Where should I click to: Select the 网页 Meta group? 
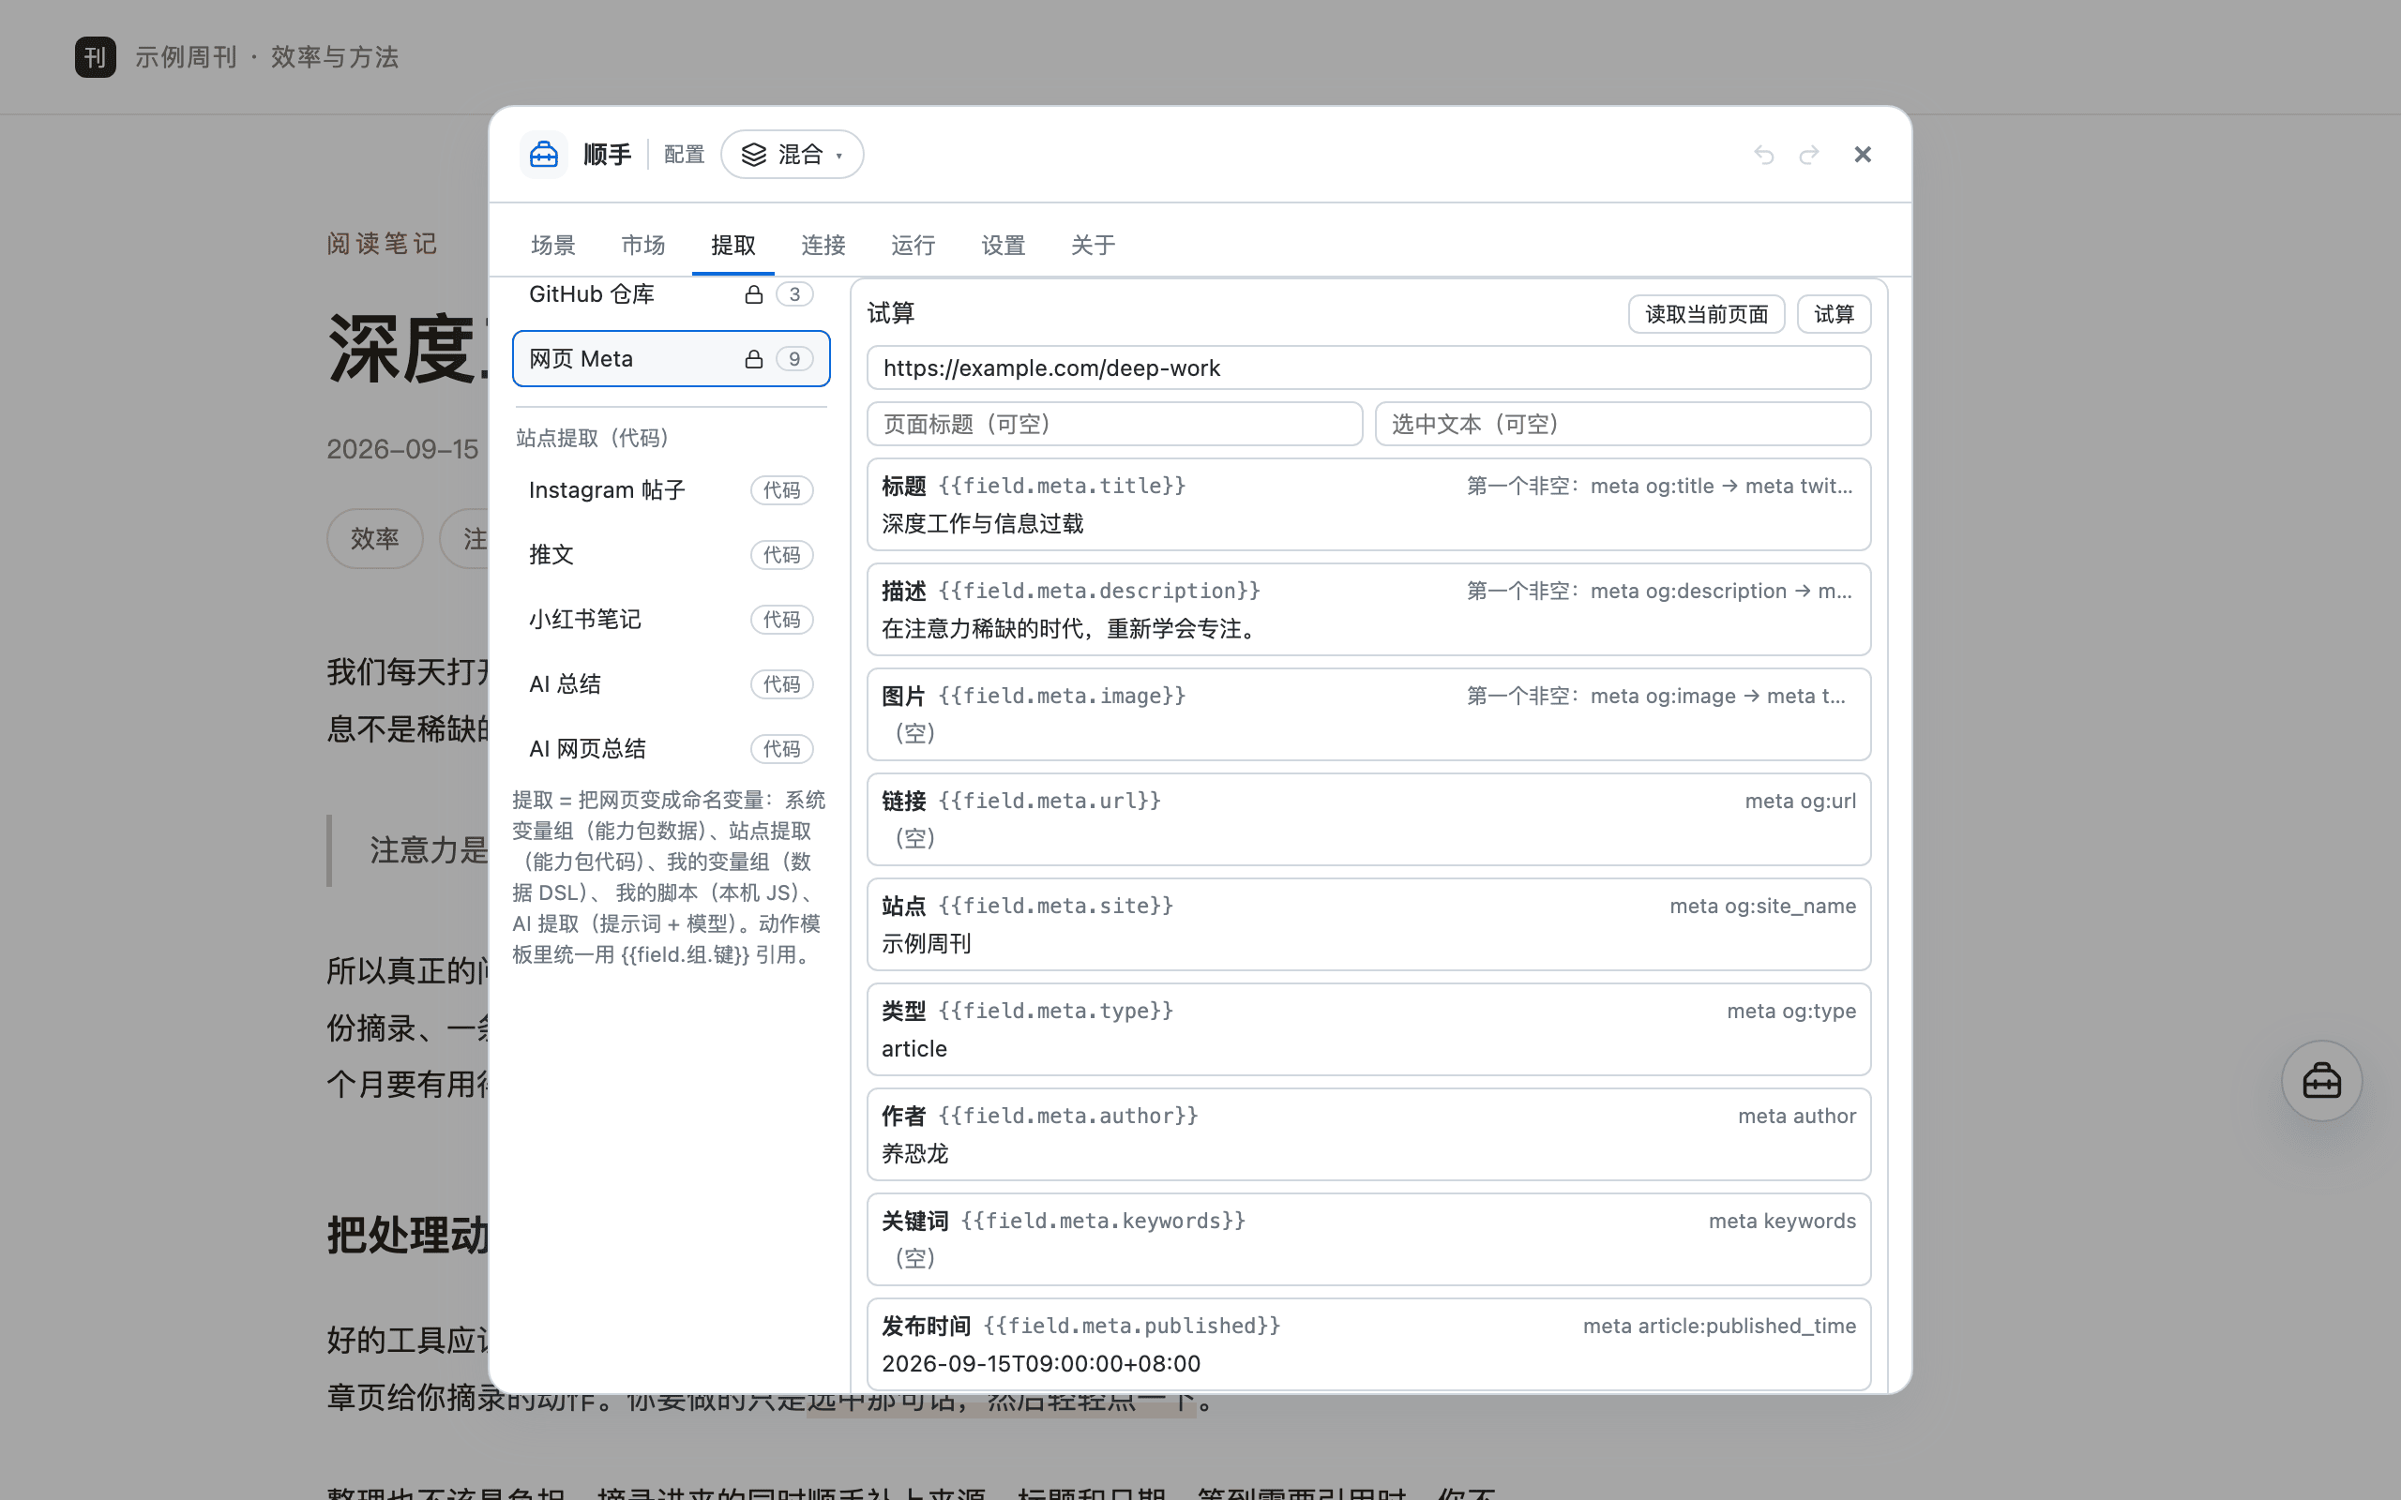pos(671,359)
